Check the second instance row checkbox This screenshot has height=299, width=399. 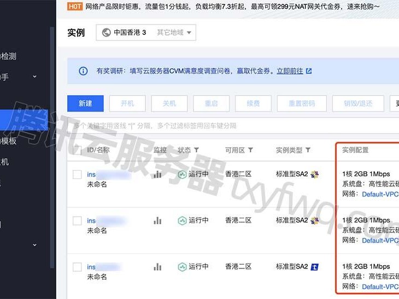(77, 221)
